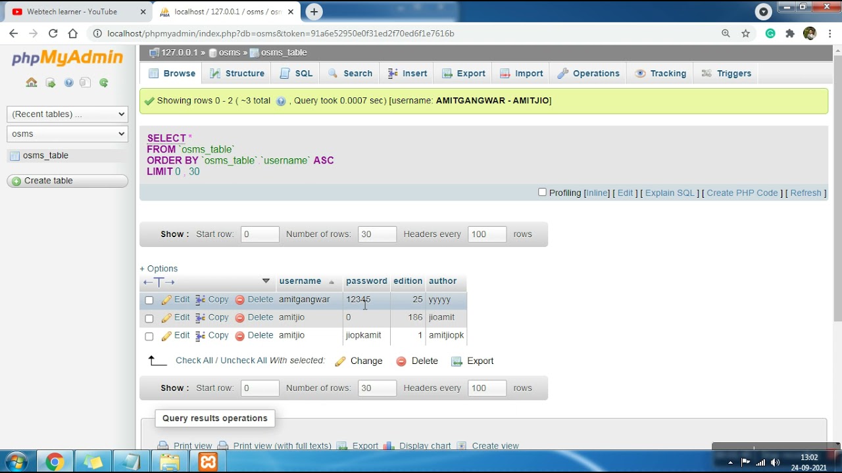Toggle the Profiling checkbox
Screen dimensions: 842x473
542,192
